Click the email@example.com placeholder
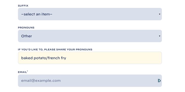The height and width of the screenshot is (92, 185). click(41, 81)
